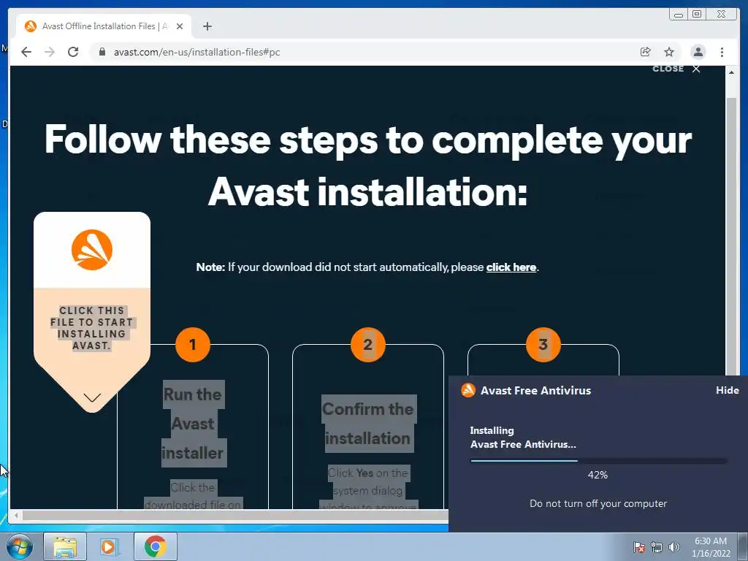
Task: Open Action Center flag tray icon
Action: pyautogui.click(x=639, y=547)
